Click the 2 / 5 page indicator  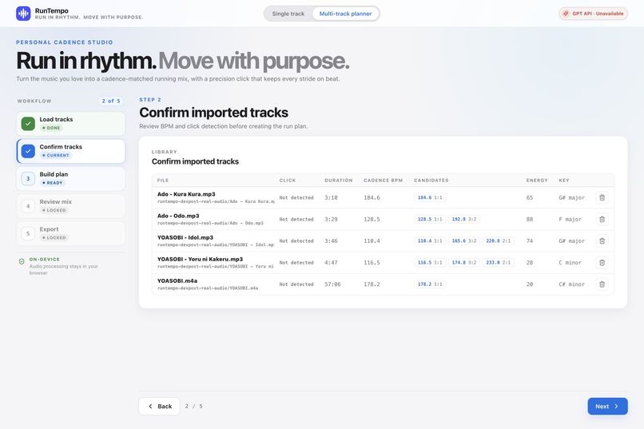tap(193, 406)
